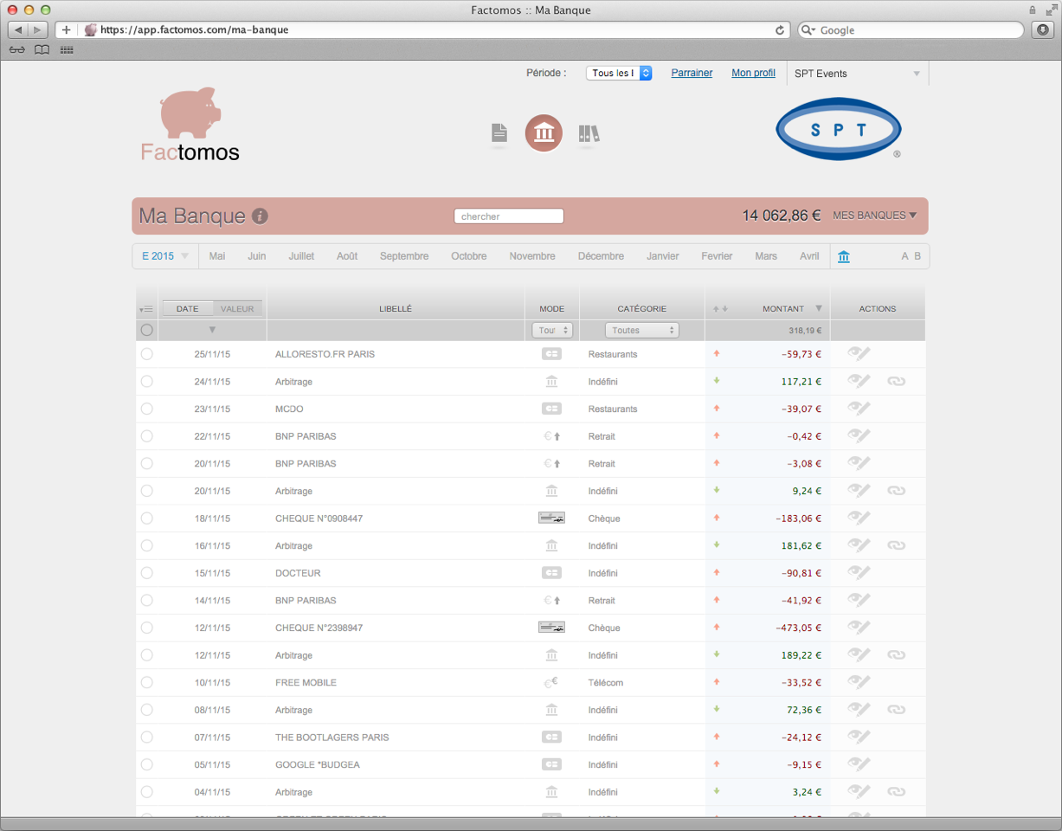Click the B button in the month bar
Image resolution: width=1062 pixels, height=831 pixels.
917,256
